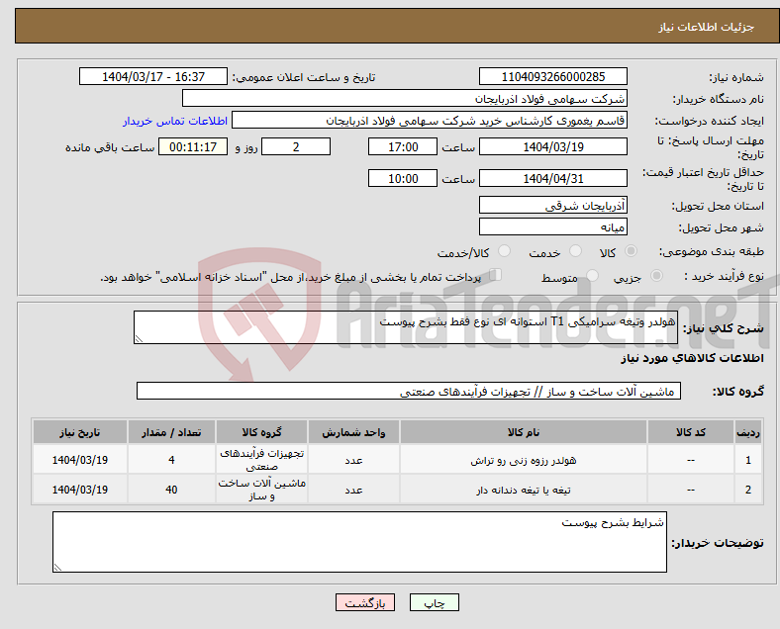Click quantity cell showing 4

click(x=171, y=460)
